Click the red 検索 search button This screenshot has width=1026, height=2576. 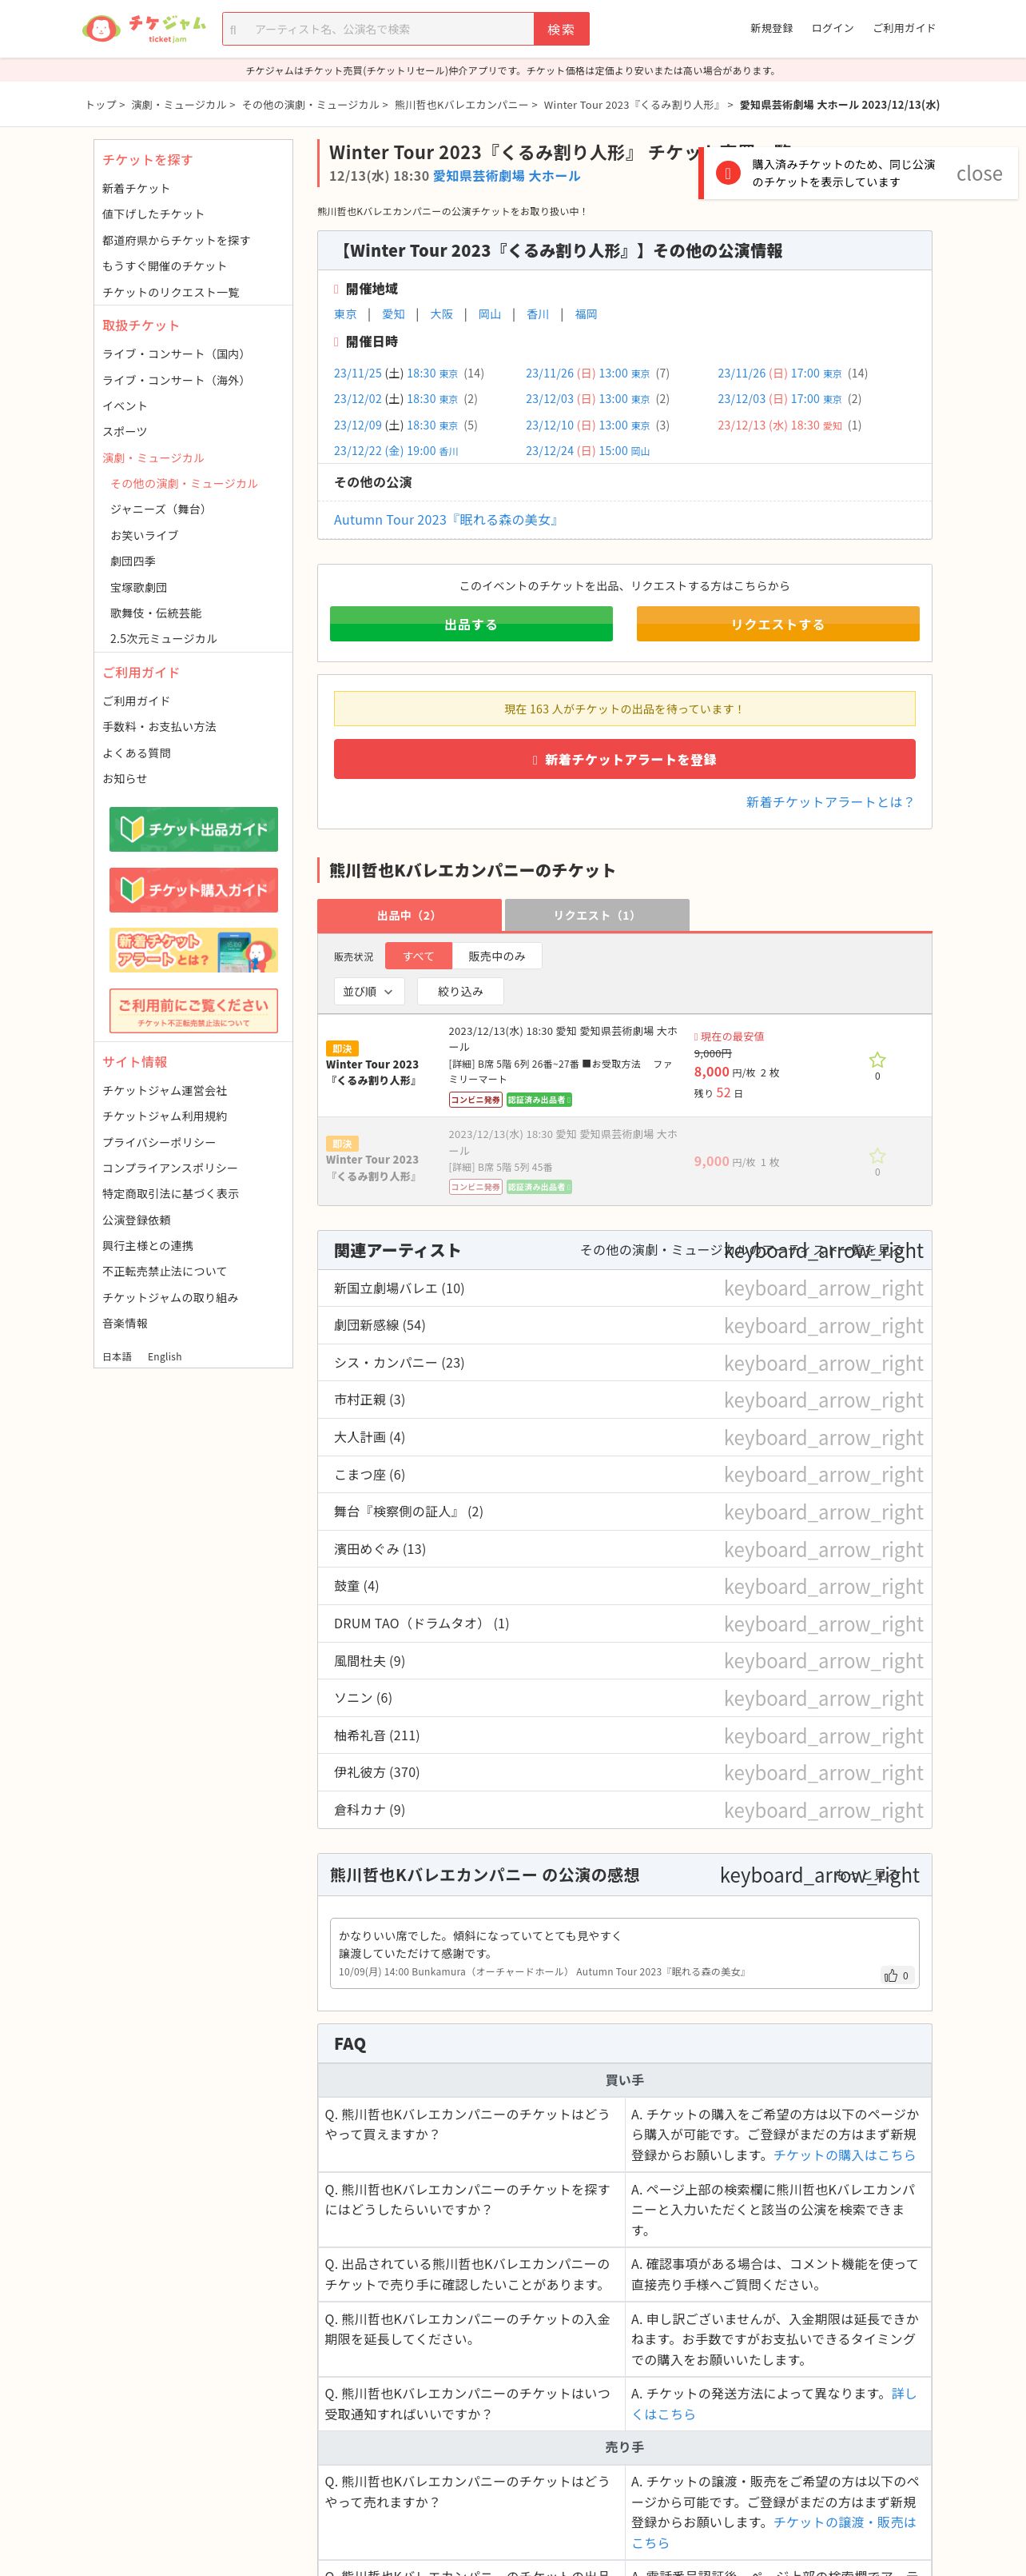[560, 29]
